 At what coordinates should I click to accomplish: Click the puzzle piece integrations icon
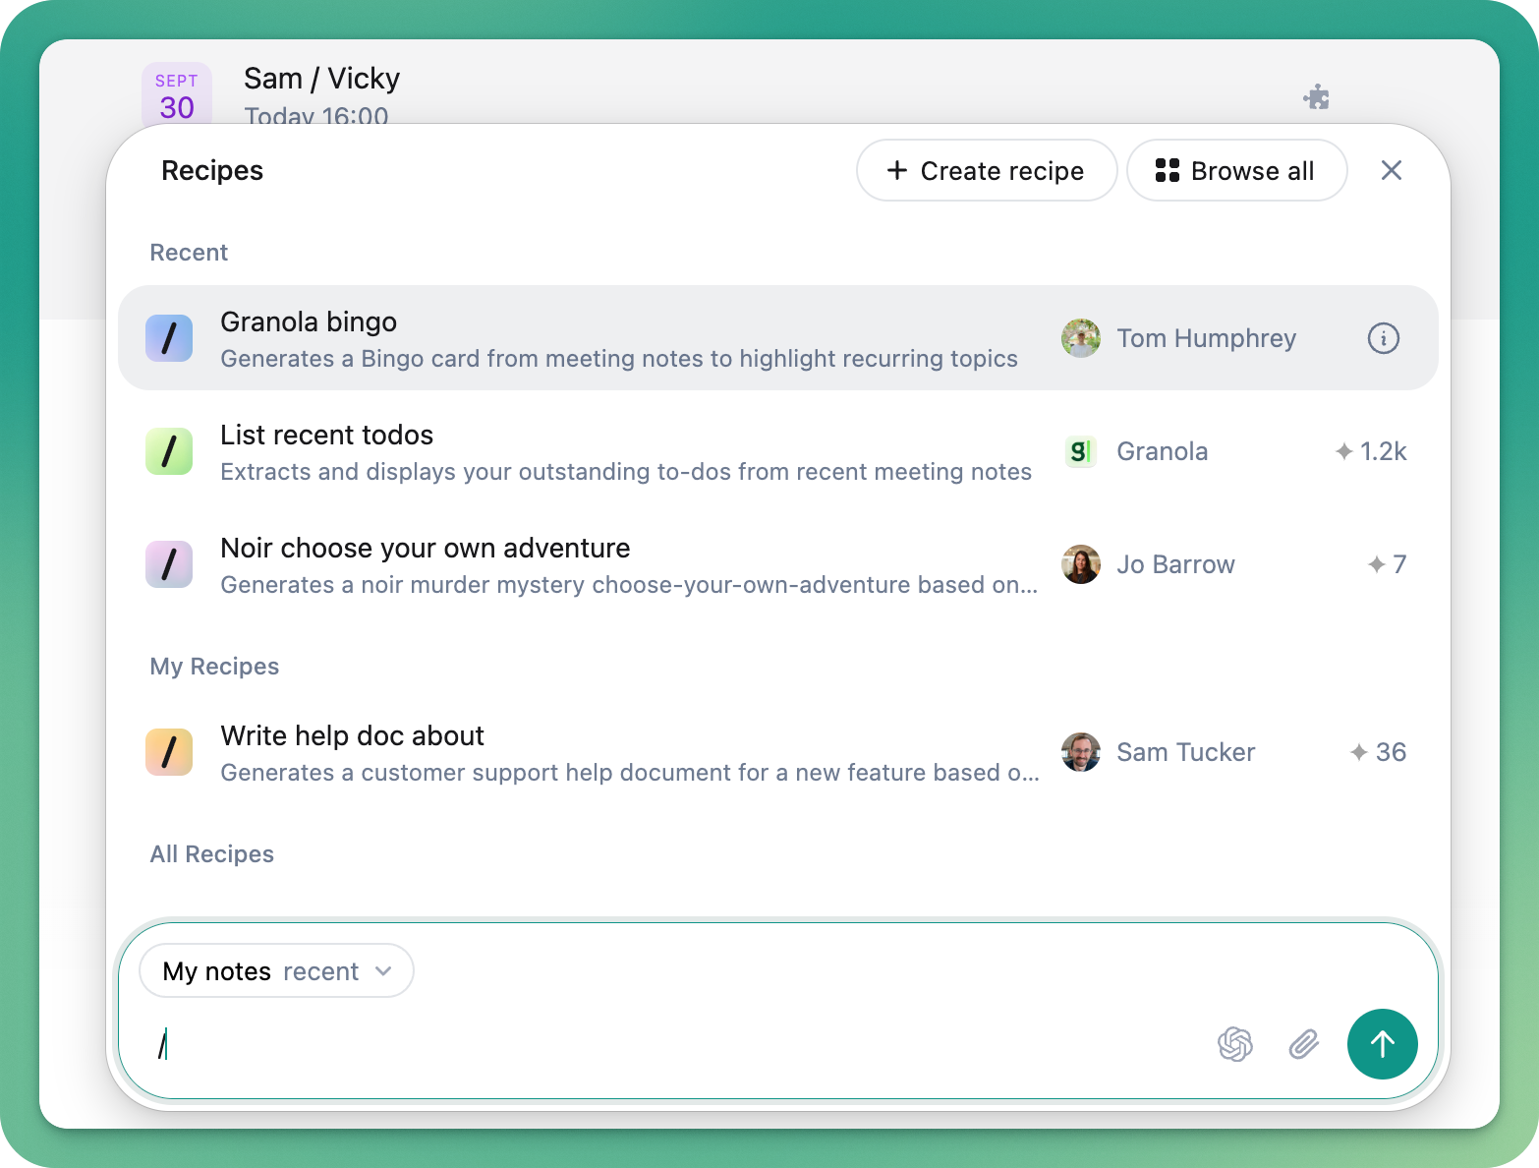tap(1316, 96)
